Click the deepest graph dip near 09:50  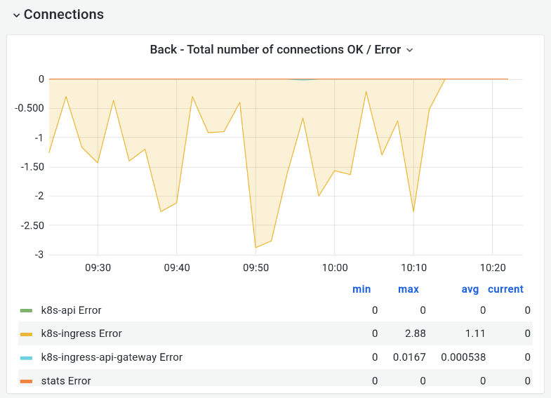[255, 247]
